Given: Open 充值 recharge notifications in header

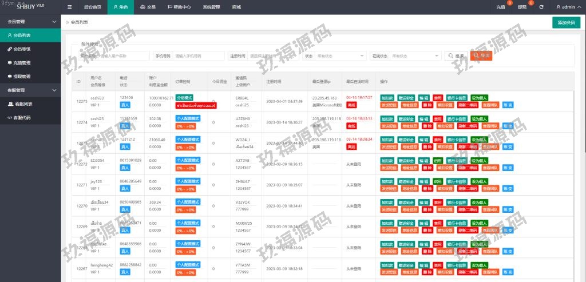Looking at the screenshot, I should click(x=501, y=7).
